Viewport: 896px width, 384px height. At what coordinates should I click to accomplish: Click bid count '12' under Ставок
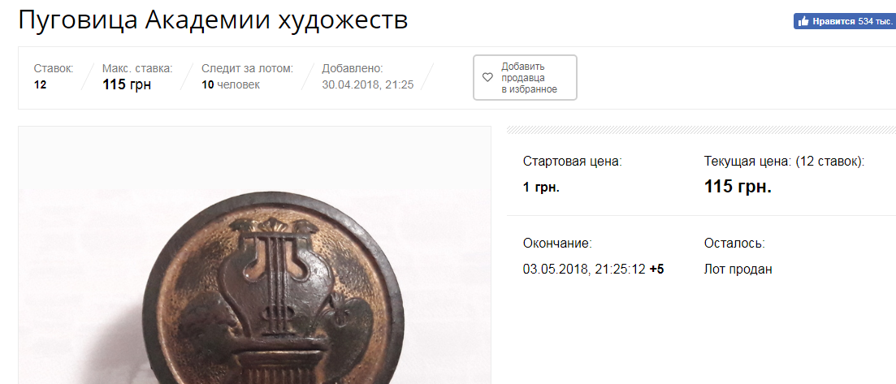40,85
